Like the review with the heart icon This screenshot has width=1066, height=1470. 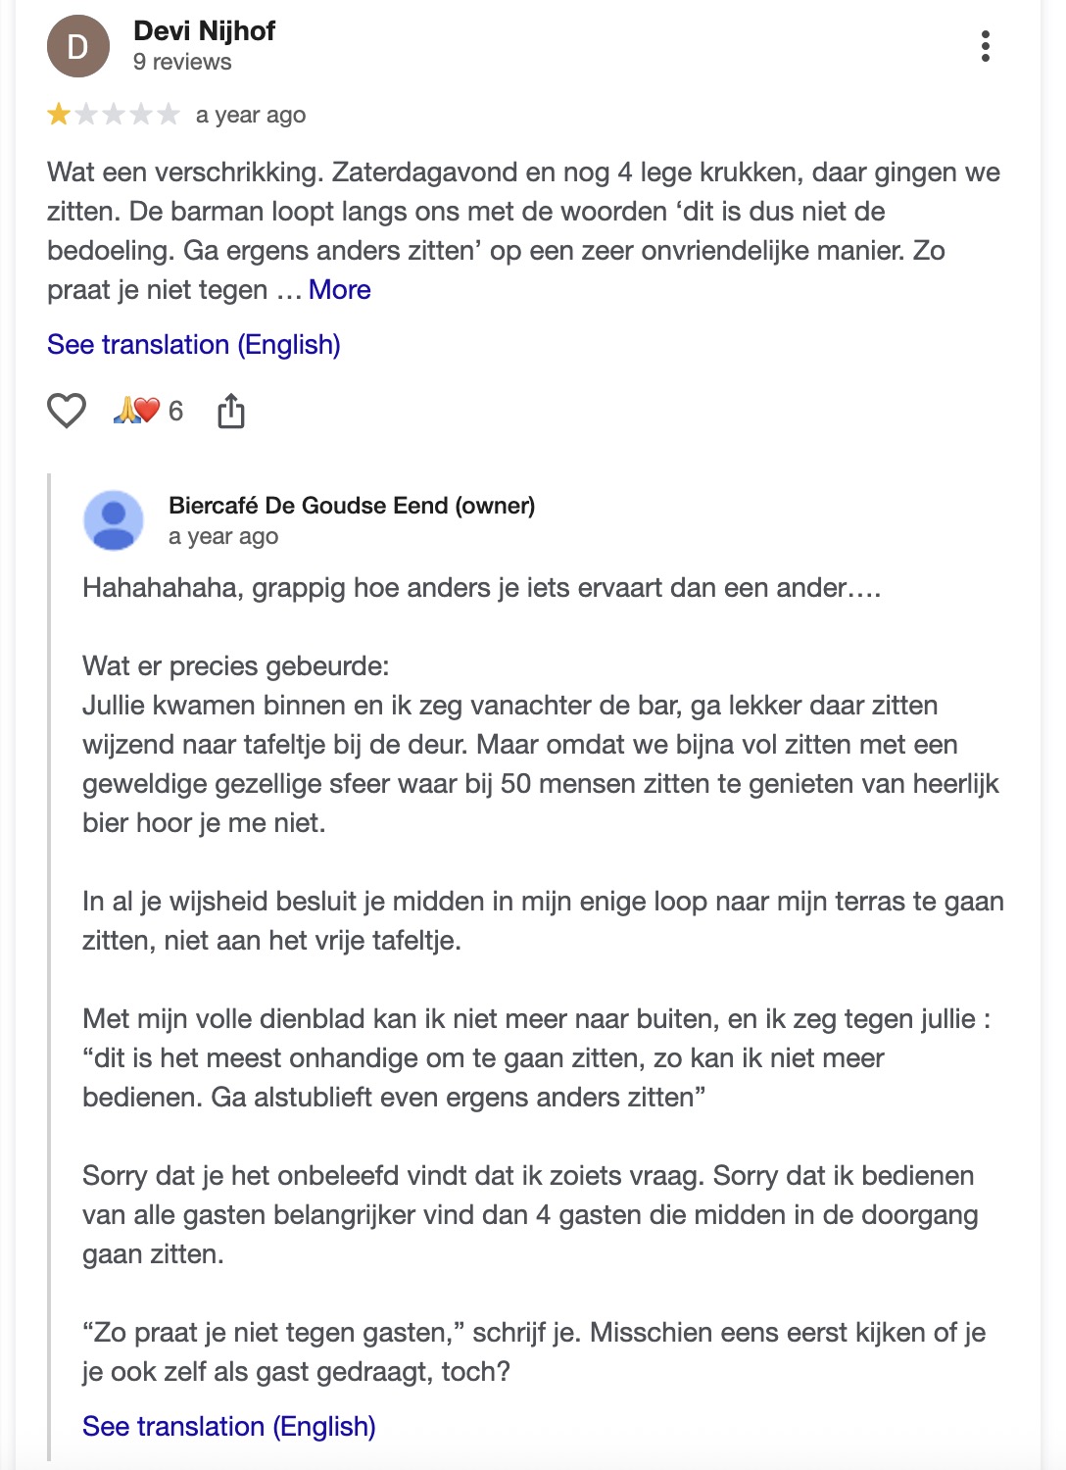(67, 411)
